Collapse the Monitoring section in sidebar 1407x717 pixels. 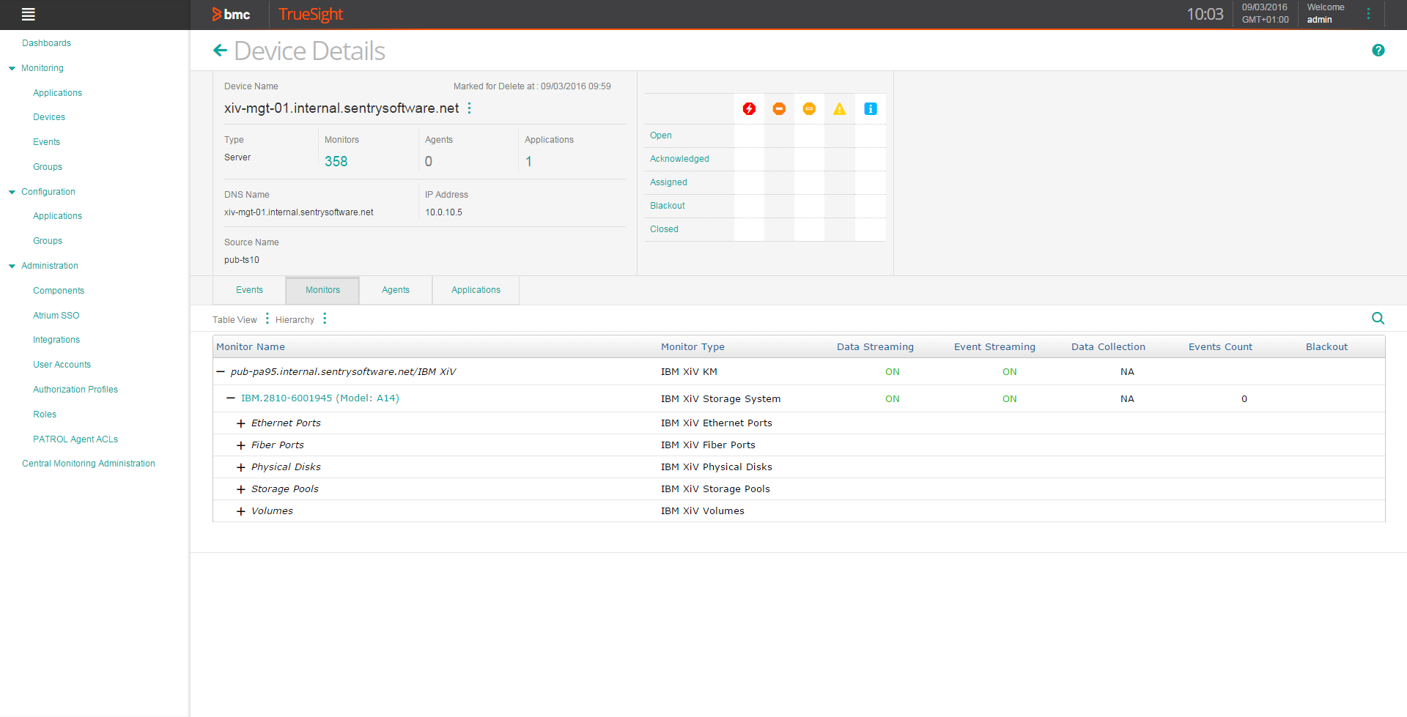click(x=12, y=68)
